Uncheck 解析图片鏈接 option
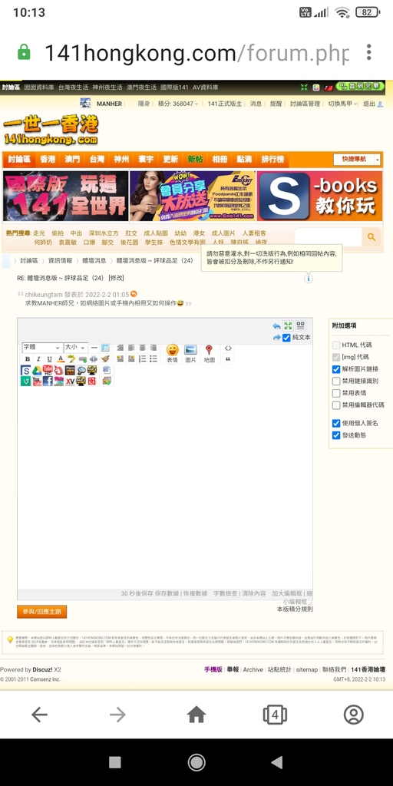Screen dimensions: 393x786 (336, 369)
